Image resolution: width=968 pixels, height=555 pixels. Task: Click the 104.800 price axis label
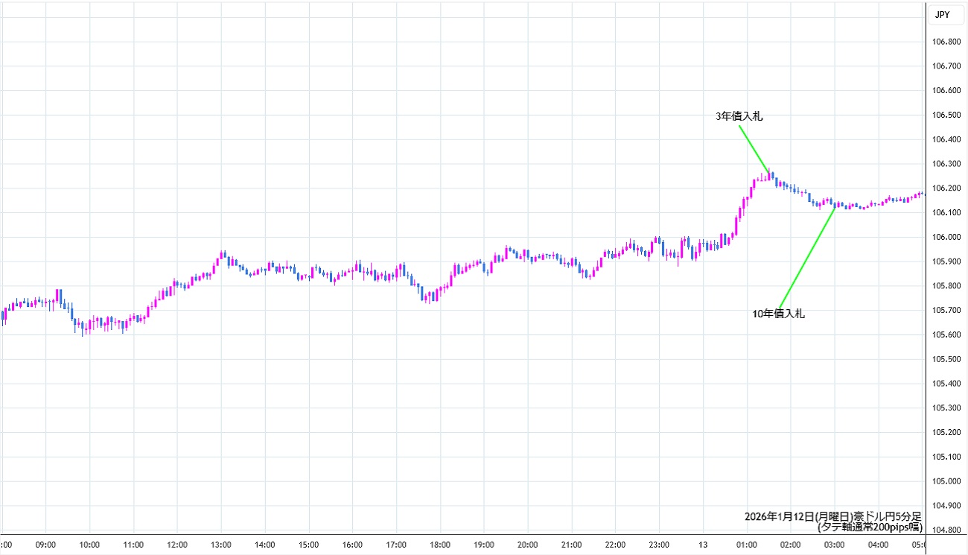945,530
